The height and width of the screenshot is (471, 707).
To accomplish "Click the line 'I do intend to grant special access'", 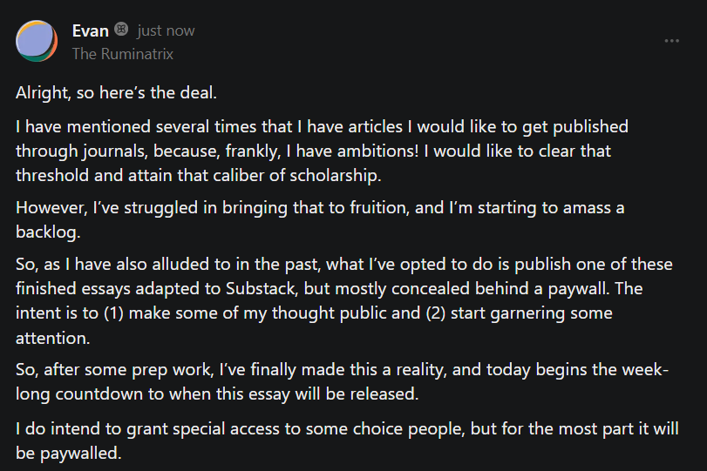I will pos(347,428).
